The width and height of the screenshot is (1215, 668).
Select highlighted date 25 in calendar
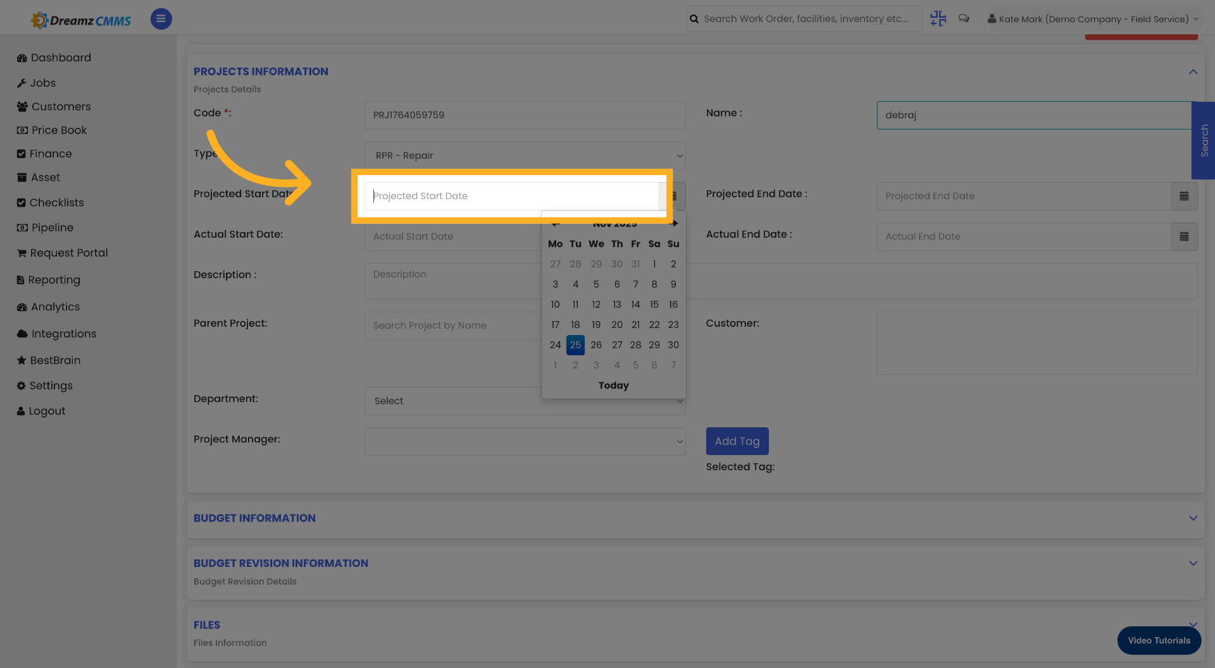pos(575,345)
